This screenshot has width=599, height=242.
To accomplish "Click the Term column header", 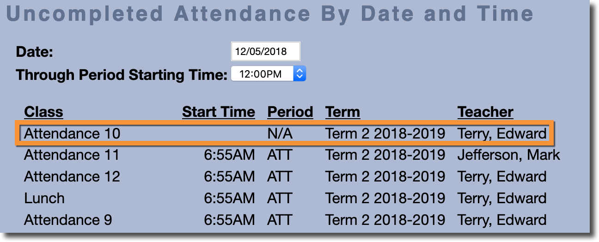I will (x=342, y=112).
